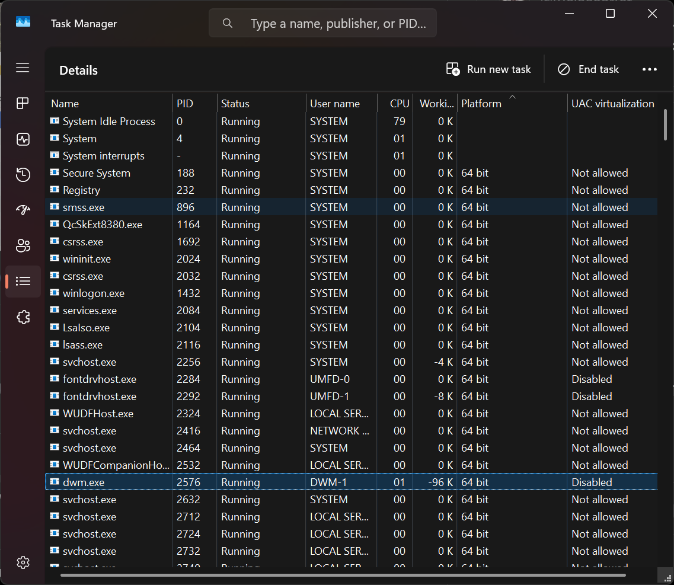Click PID 2284 fontdrvhost.exe cell

(189, 379)
